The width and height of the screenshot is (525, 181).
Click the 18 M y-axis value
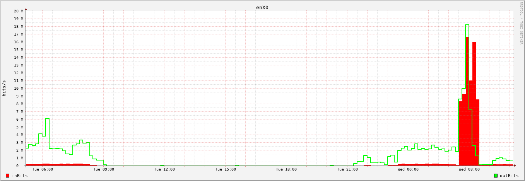(x=19, y=26)
